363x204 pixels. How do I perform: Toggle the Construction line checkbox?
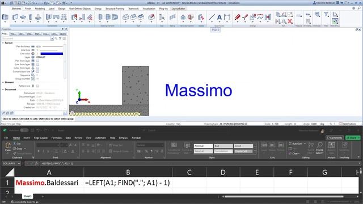(38, 71)
